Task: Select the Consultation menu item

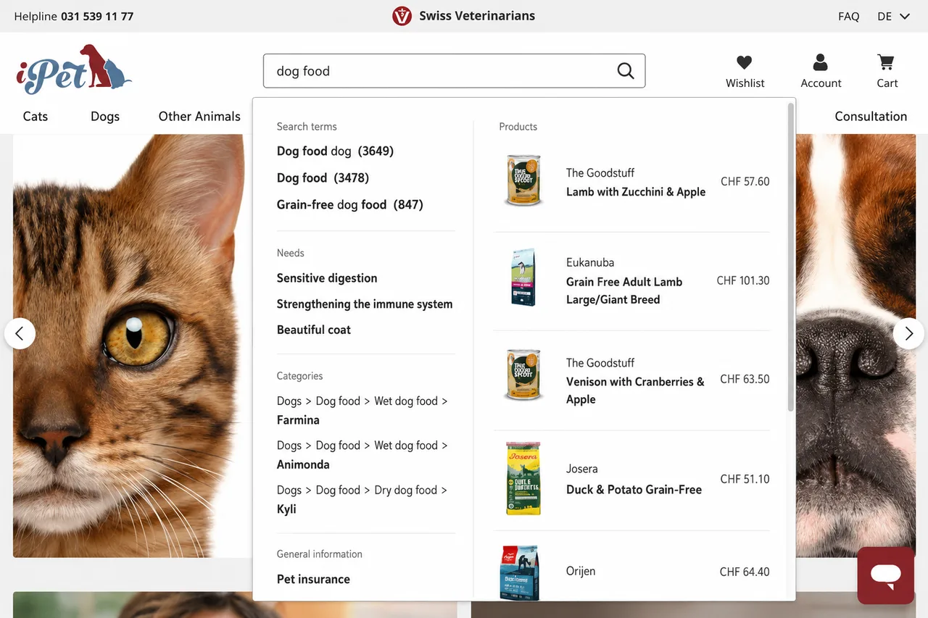Action: (871, 117)
